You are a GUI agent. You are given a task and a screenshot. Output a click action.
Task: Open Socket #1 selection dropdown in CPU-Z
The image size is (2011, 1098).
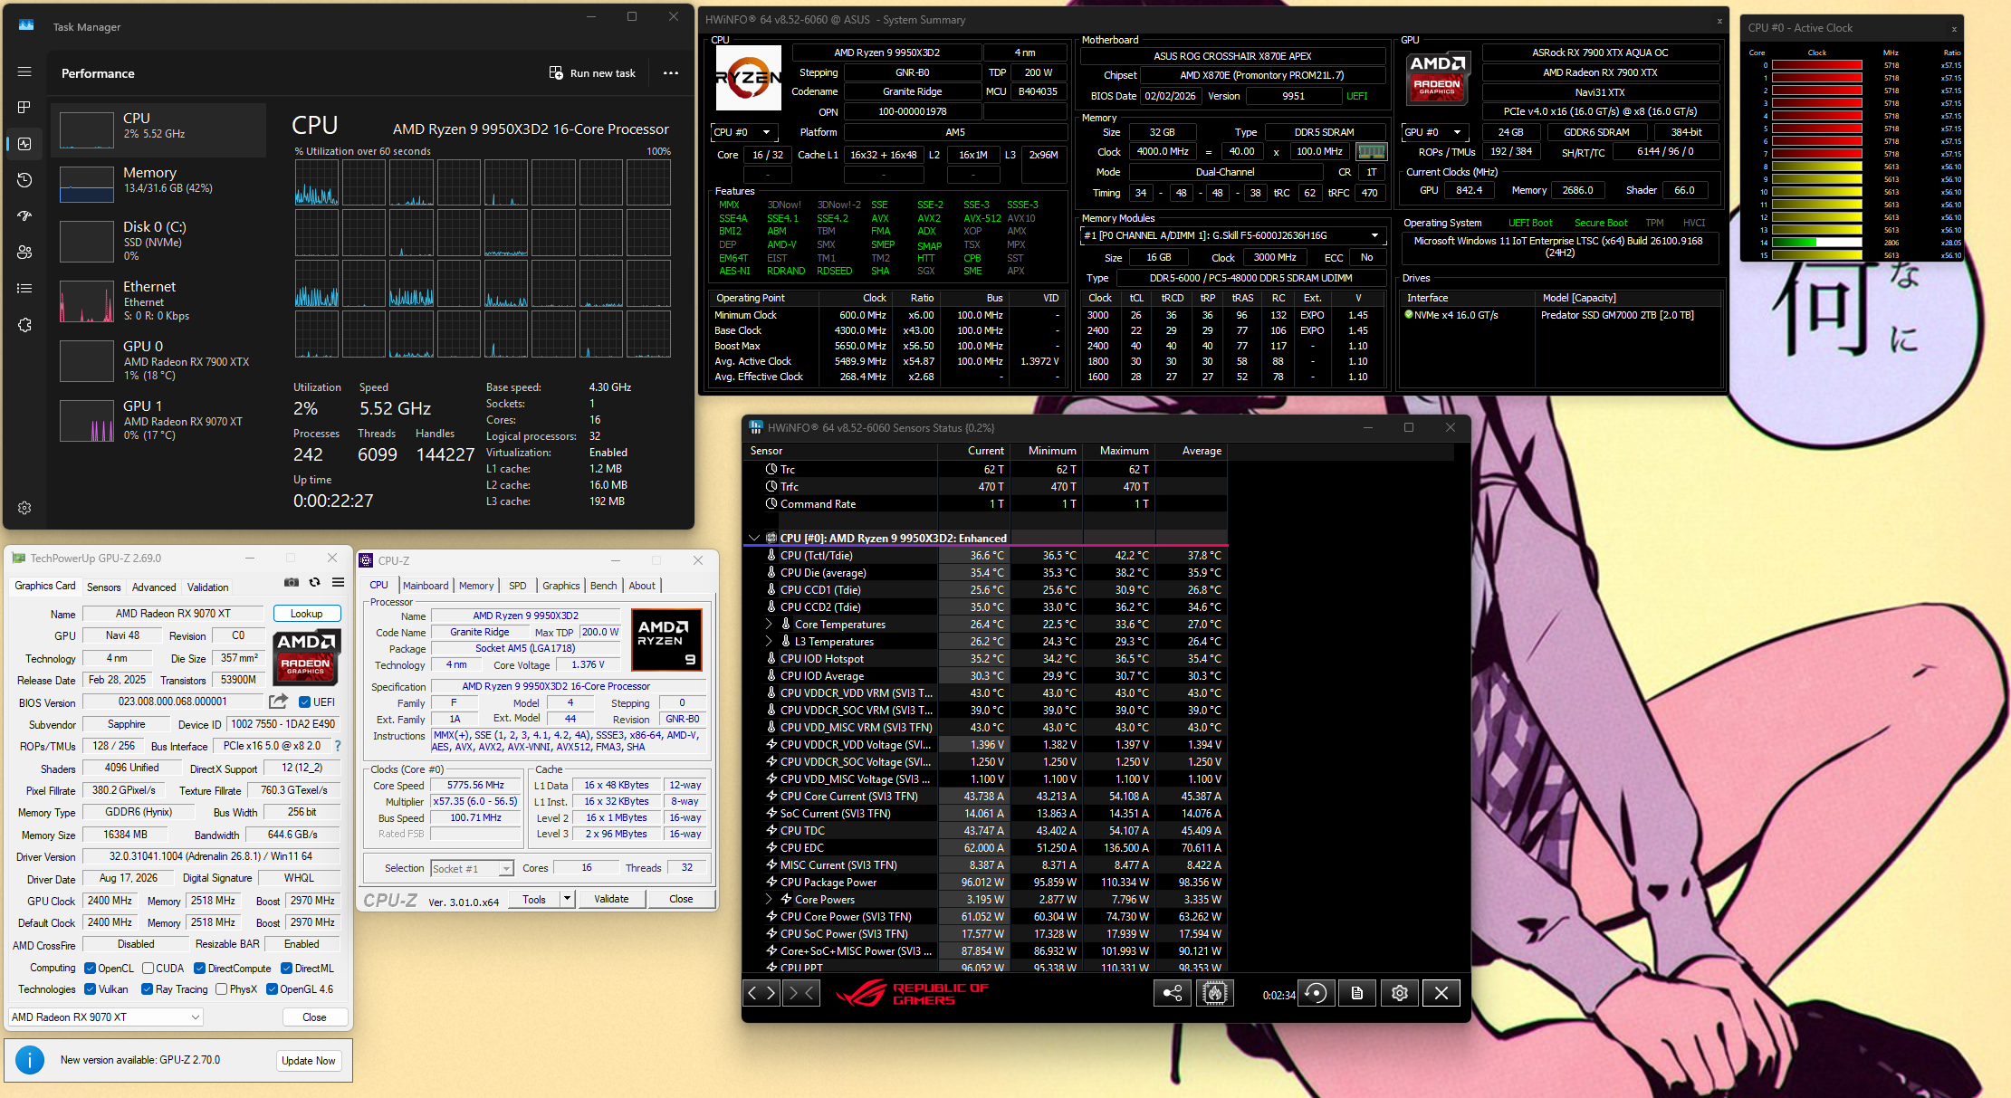(472, 868)
